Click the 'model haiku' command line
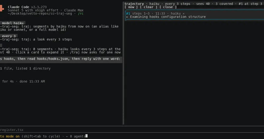This screenshot has width=264, height=139. [x=13, y=23]
